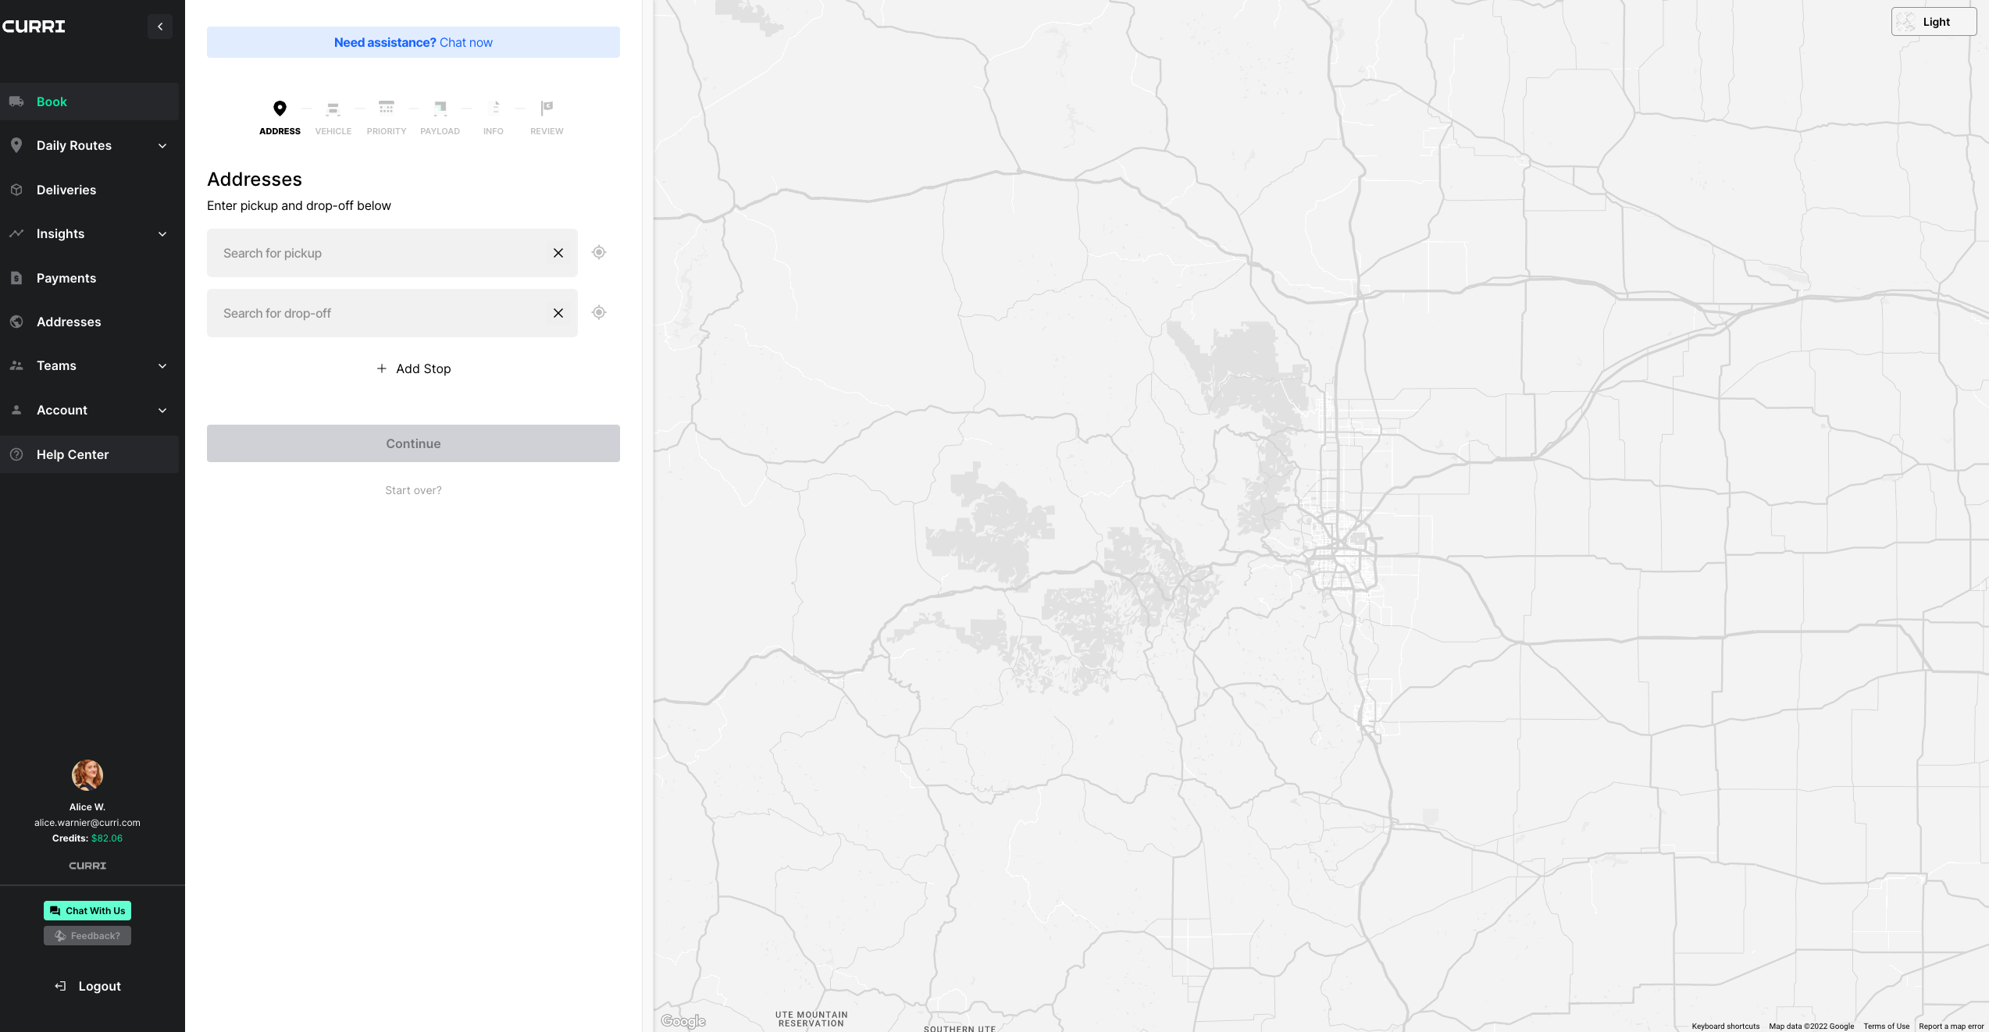The height and width of the screenshot is (1032, 1989).
Task: Click the Start over link
Action: [x=413, y=490]
